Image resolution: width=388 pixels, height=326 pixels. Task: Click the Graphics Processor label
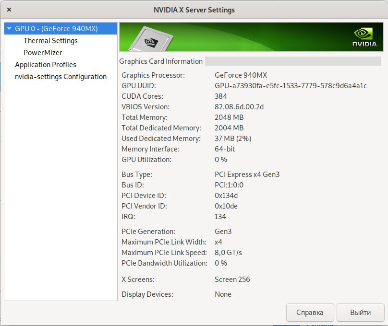click(x=153, y=75)
